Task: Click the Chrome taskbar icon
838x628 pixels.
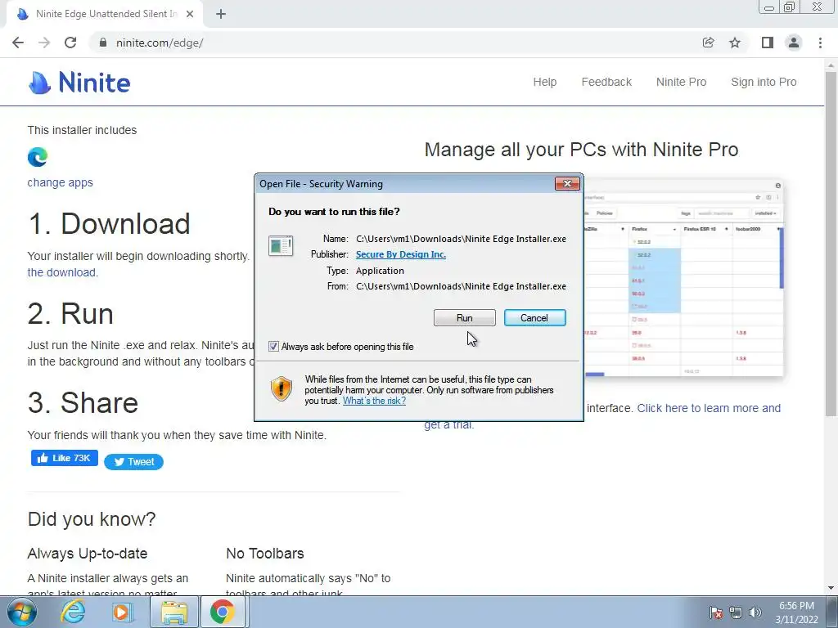Action: point(223,612)
